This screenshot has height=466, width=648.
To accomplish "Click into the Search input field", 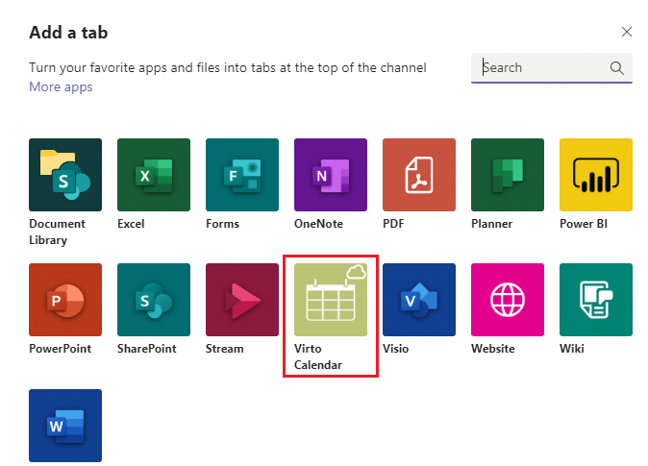I will [542, 68].
